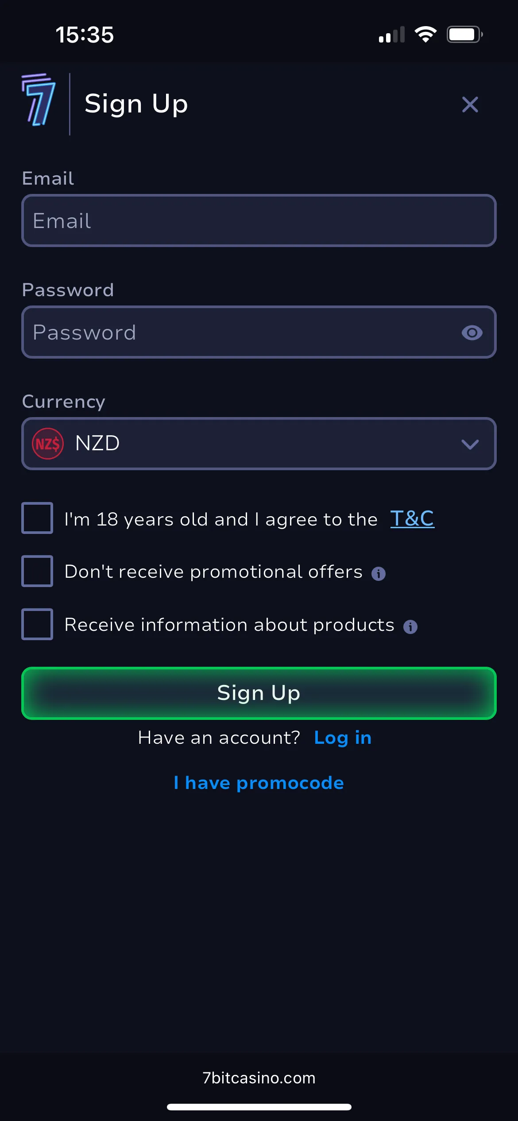This screenshot has width=518, height=1121.
Task: Enable Receive information about products checkbox
Action: [37, 624]
